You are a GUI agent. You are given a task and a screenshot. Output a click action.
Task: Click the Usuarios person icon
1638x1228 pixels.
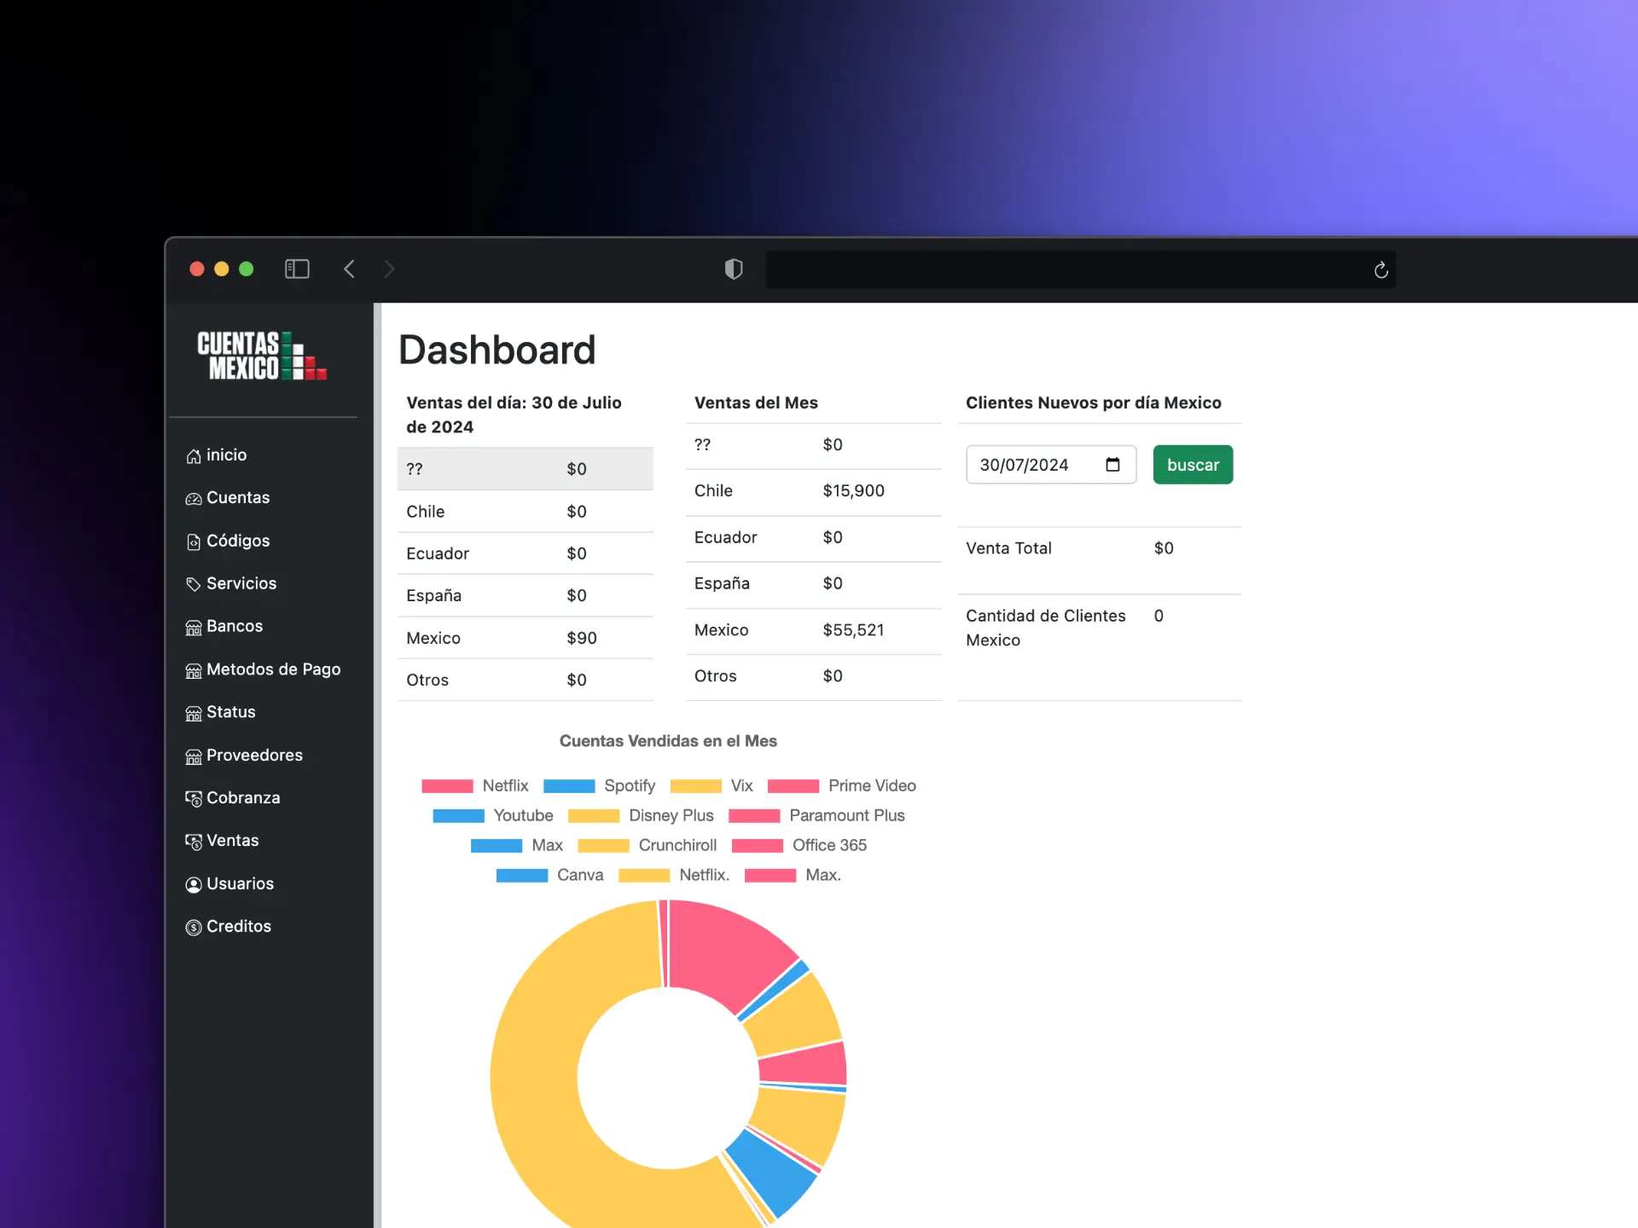[194, 884]
